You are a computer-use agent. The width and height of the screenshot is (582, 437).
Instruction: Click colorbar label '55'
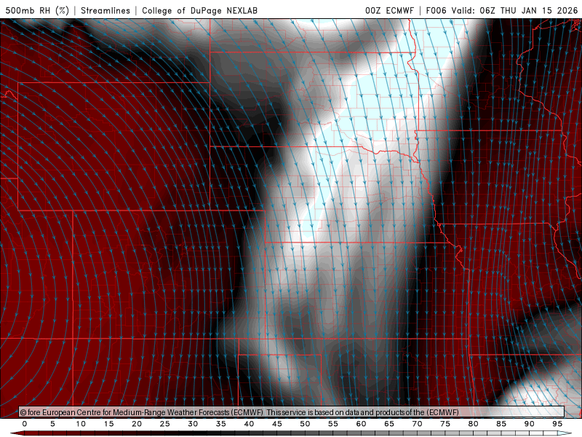pos(333,424)
